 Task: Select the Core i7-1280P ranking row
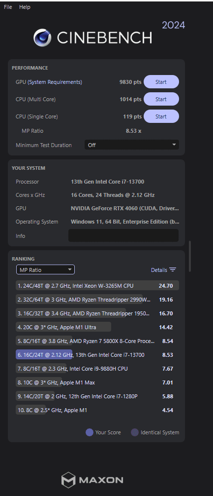(x=97, y=396)
